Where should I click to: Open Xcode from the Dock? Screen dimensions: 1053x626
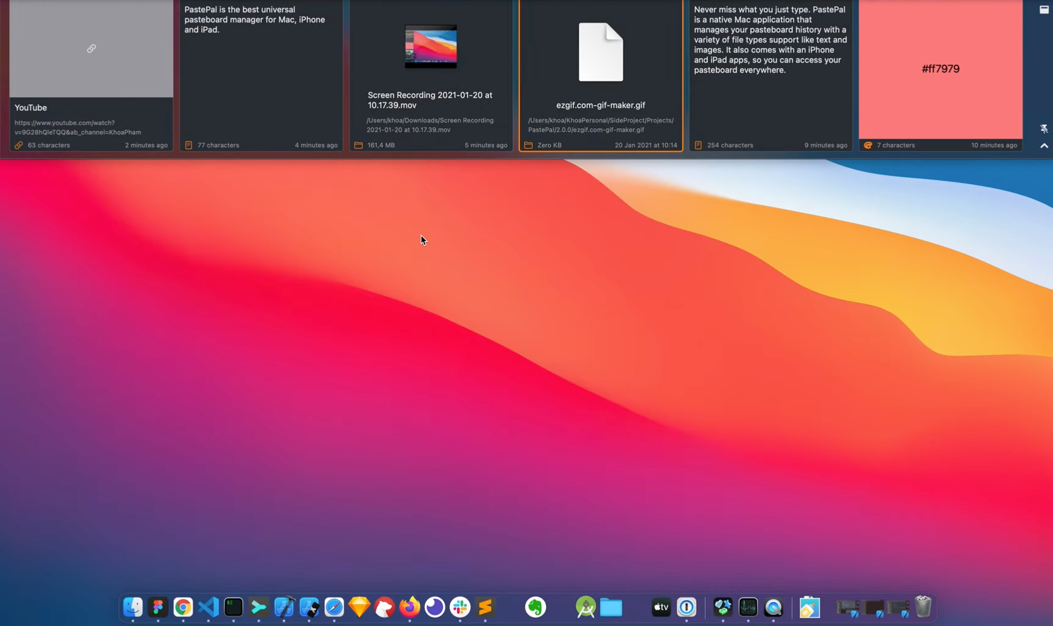point(284,607)
